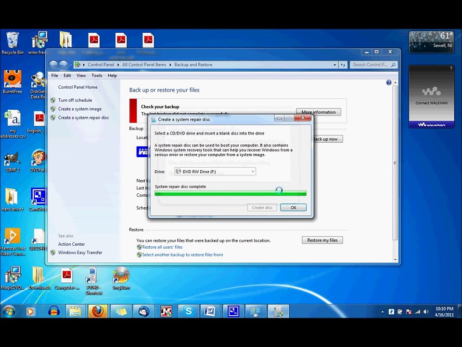Click the Control Panel help question icon
This screenshot has width=462, height=347.
389,82
